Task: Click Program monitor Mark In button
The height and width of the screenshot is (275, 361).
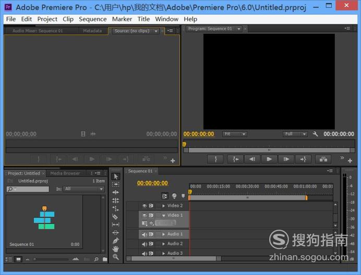Action: click(x=215, y=159)
